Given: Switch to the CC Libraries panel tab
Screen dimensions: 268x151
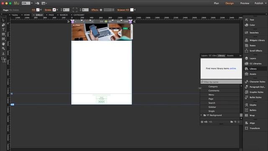Looking at the screenshot, I should [x=213, y=56].
